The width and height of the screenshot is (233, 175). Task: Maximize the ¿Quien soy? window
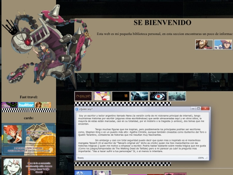[x=198, y=108]
